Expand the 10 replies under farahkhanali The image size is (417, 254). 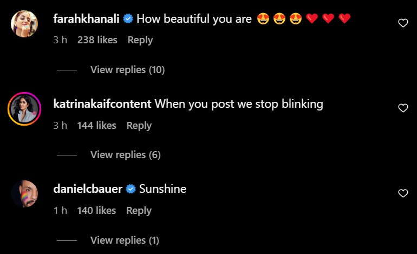(127, 70)
